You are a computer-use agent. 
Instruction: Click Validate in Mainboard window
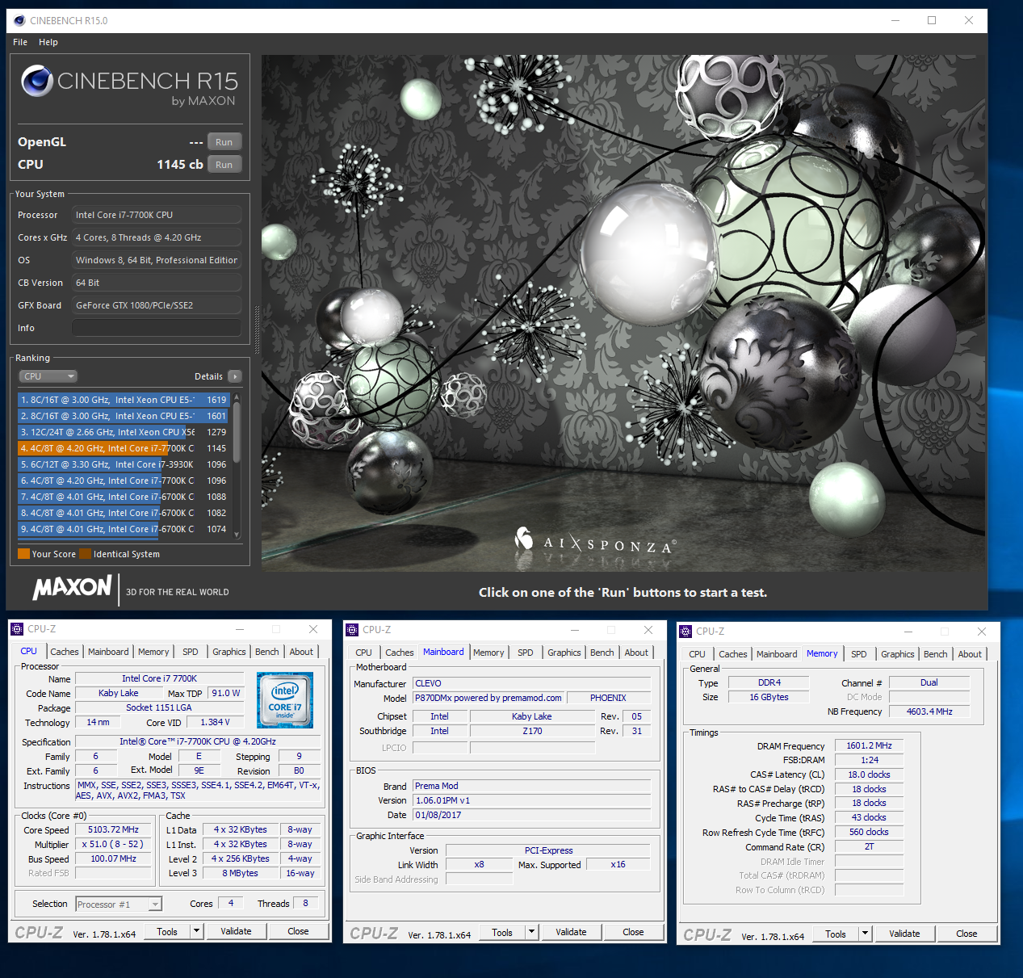pyautogui.click(x=572, y=932)
